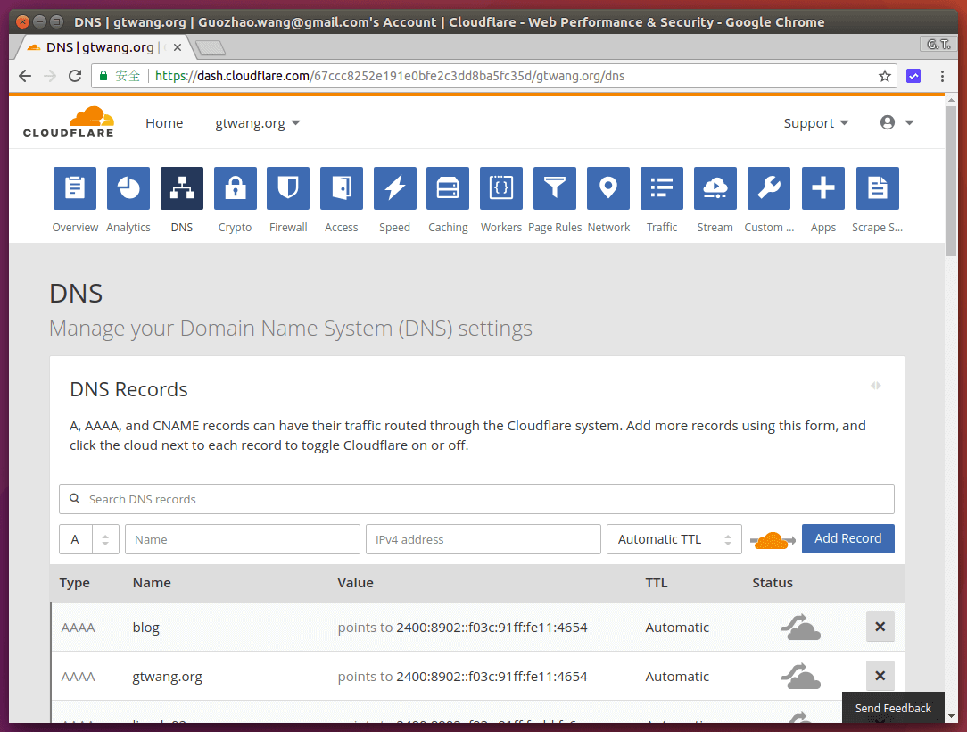
Task: Open the Caching drive icon
Action: [x=448, y=188]
